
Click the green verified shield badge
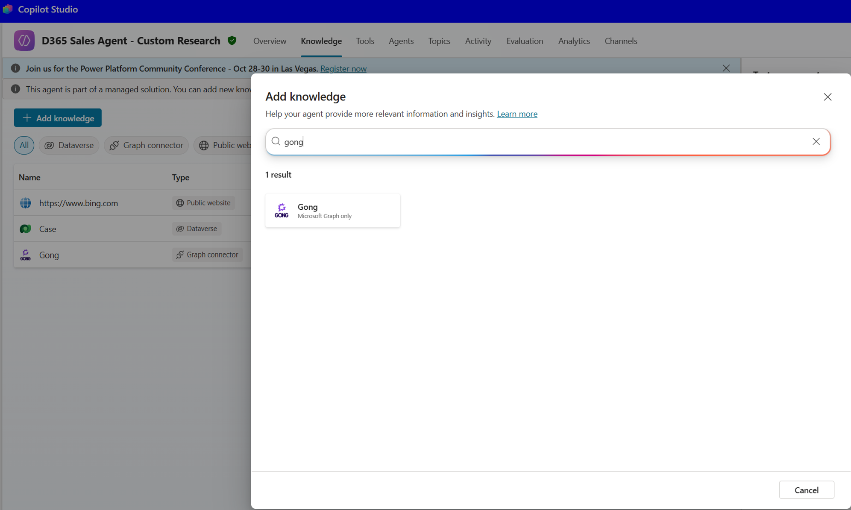232,41
